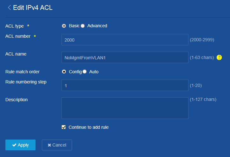Click the Description field label
The width and height of the screenshot is (230, 157).
point(16,100)
